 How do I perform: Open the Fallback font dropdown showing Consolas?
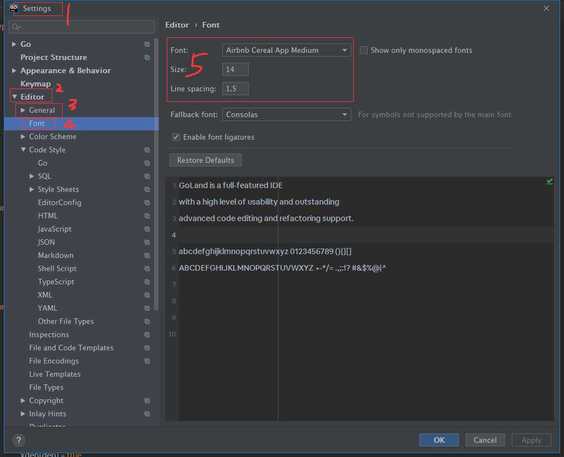[x=286, y=115]
